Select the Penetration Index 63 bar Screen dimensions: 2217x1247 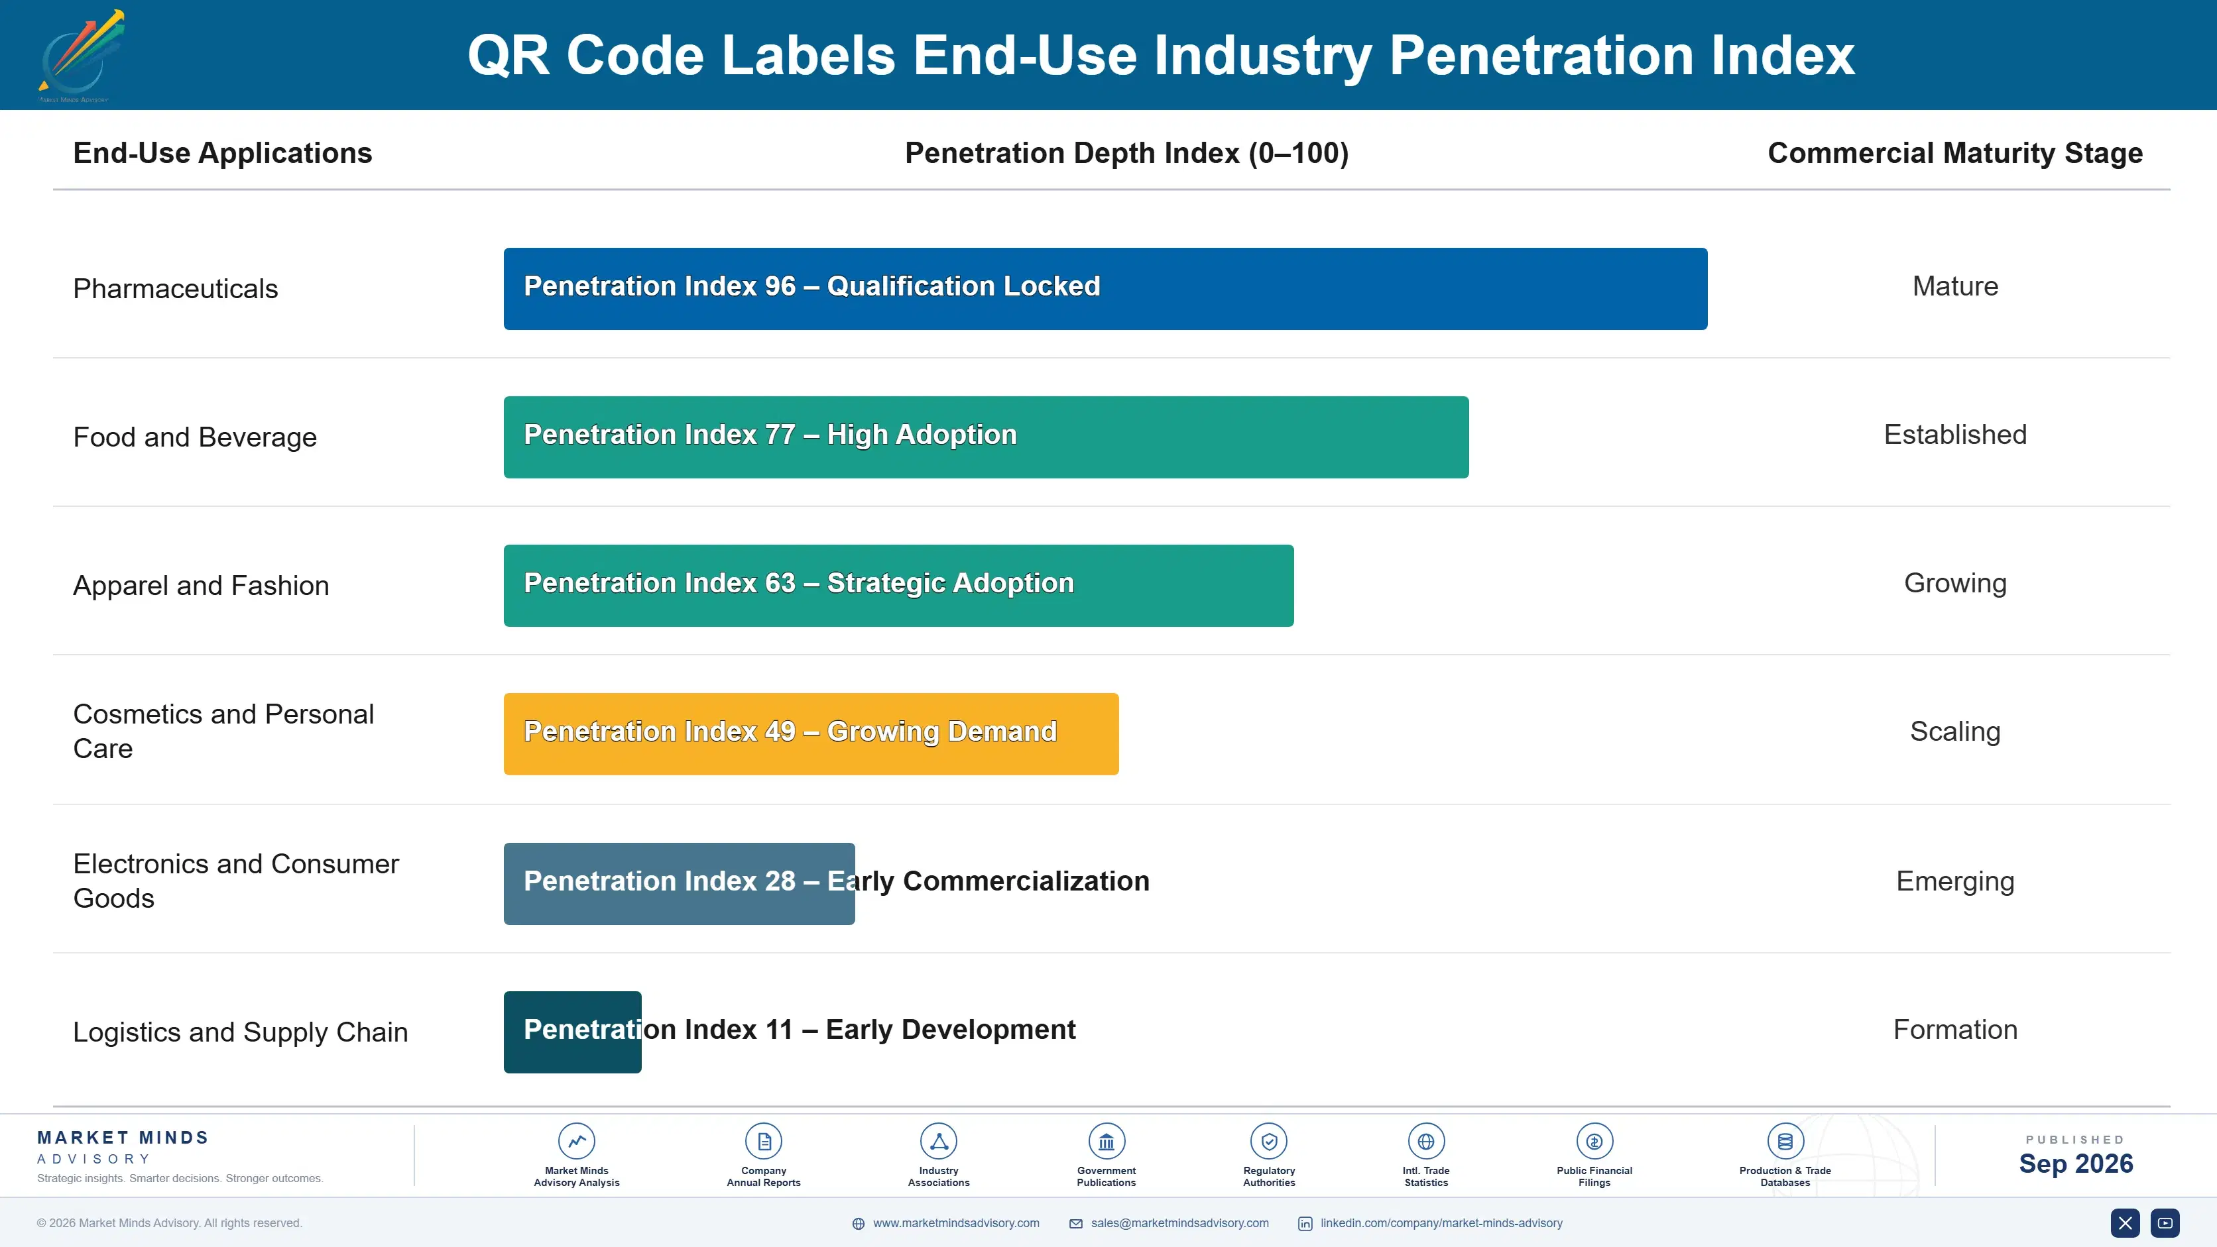pos(898,586)
